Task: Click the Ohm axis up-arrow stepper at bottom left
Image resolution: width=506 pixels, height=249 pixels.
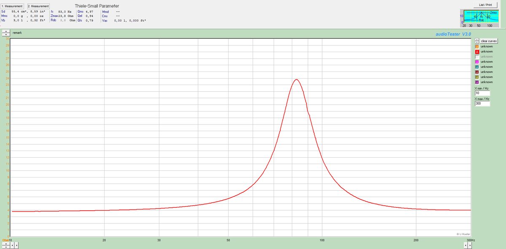Action: (x=6, y=244)
